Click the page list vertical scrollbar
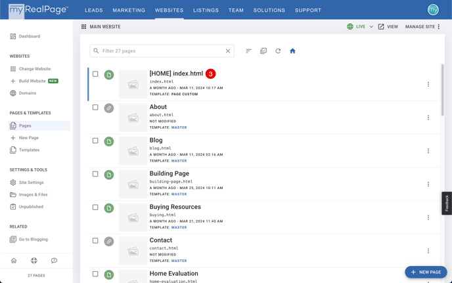The width and height of the screenshot is (452, 283). [x=443, y=90]
